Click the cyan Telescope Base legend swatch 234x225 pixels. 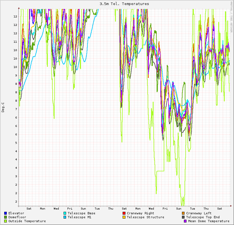click(65, 213)
